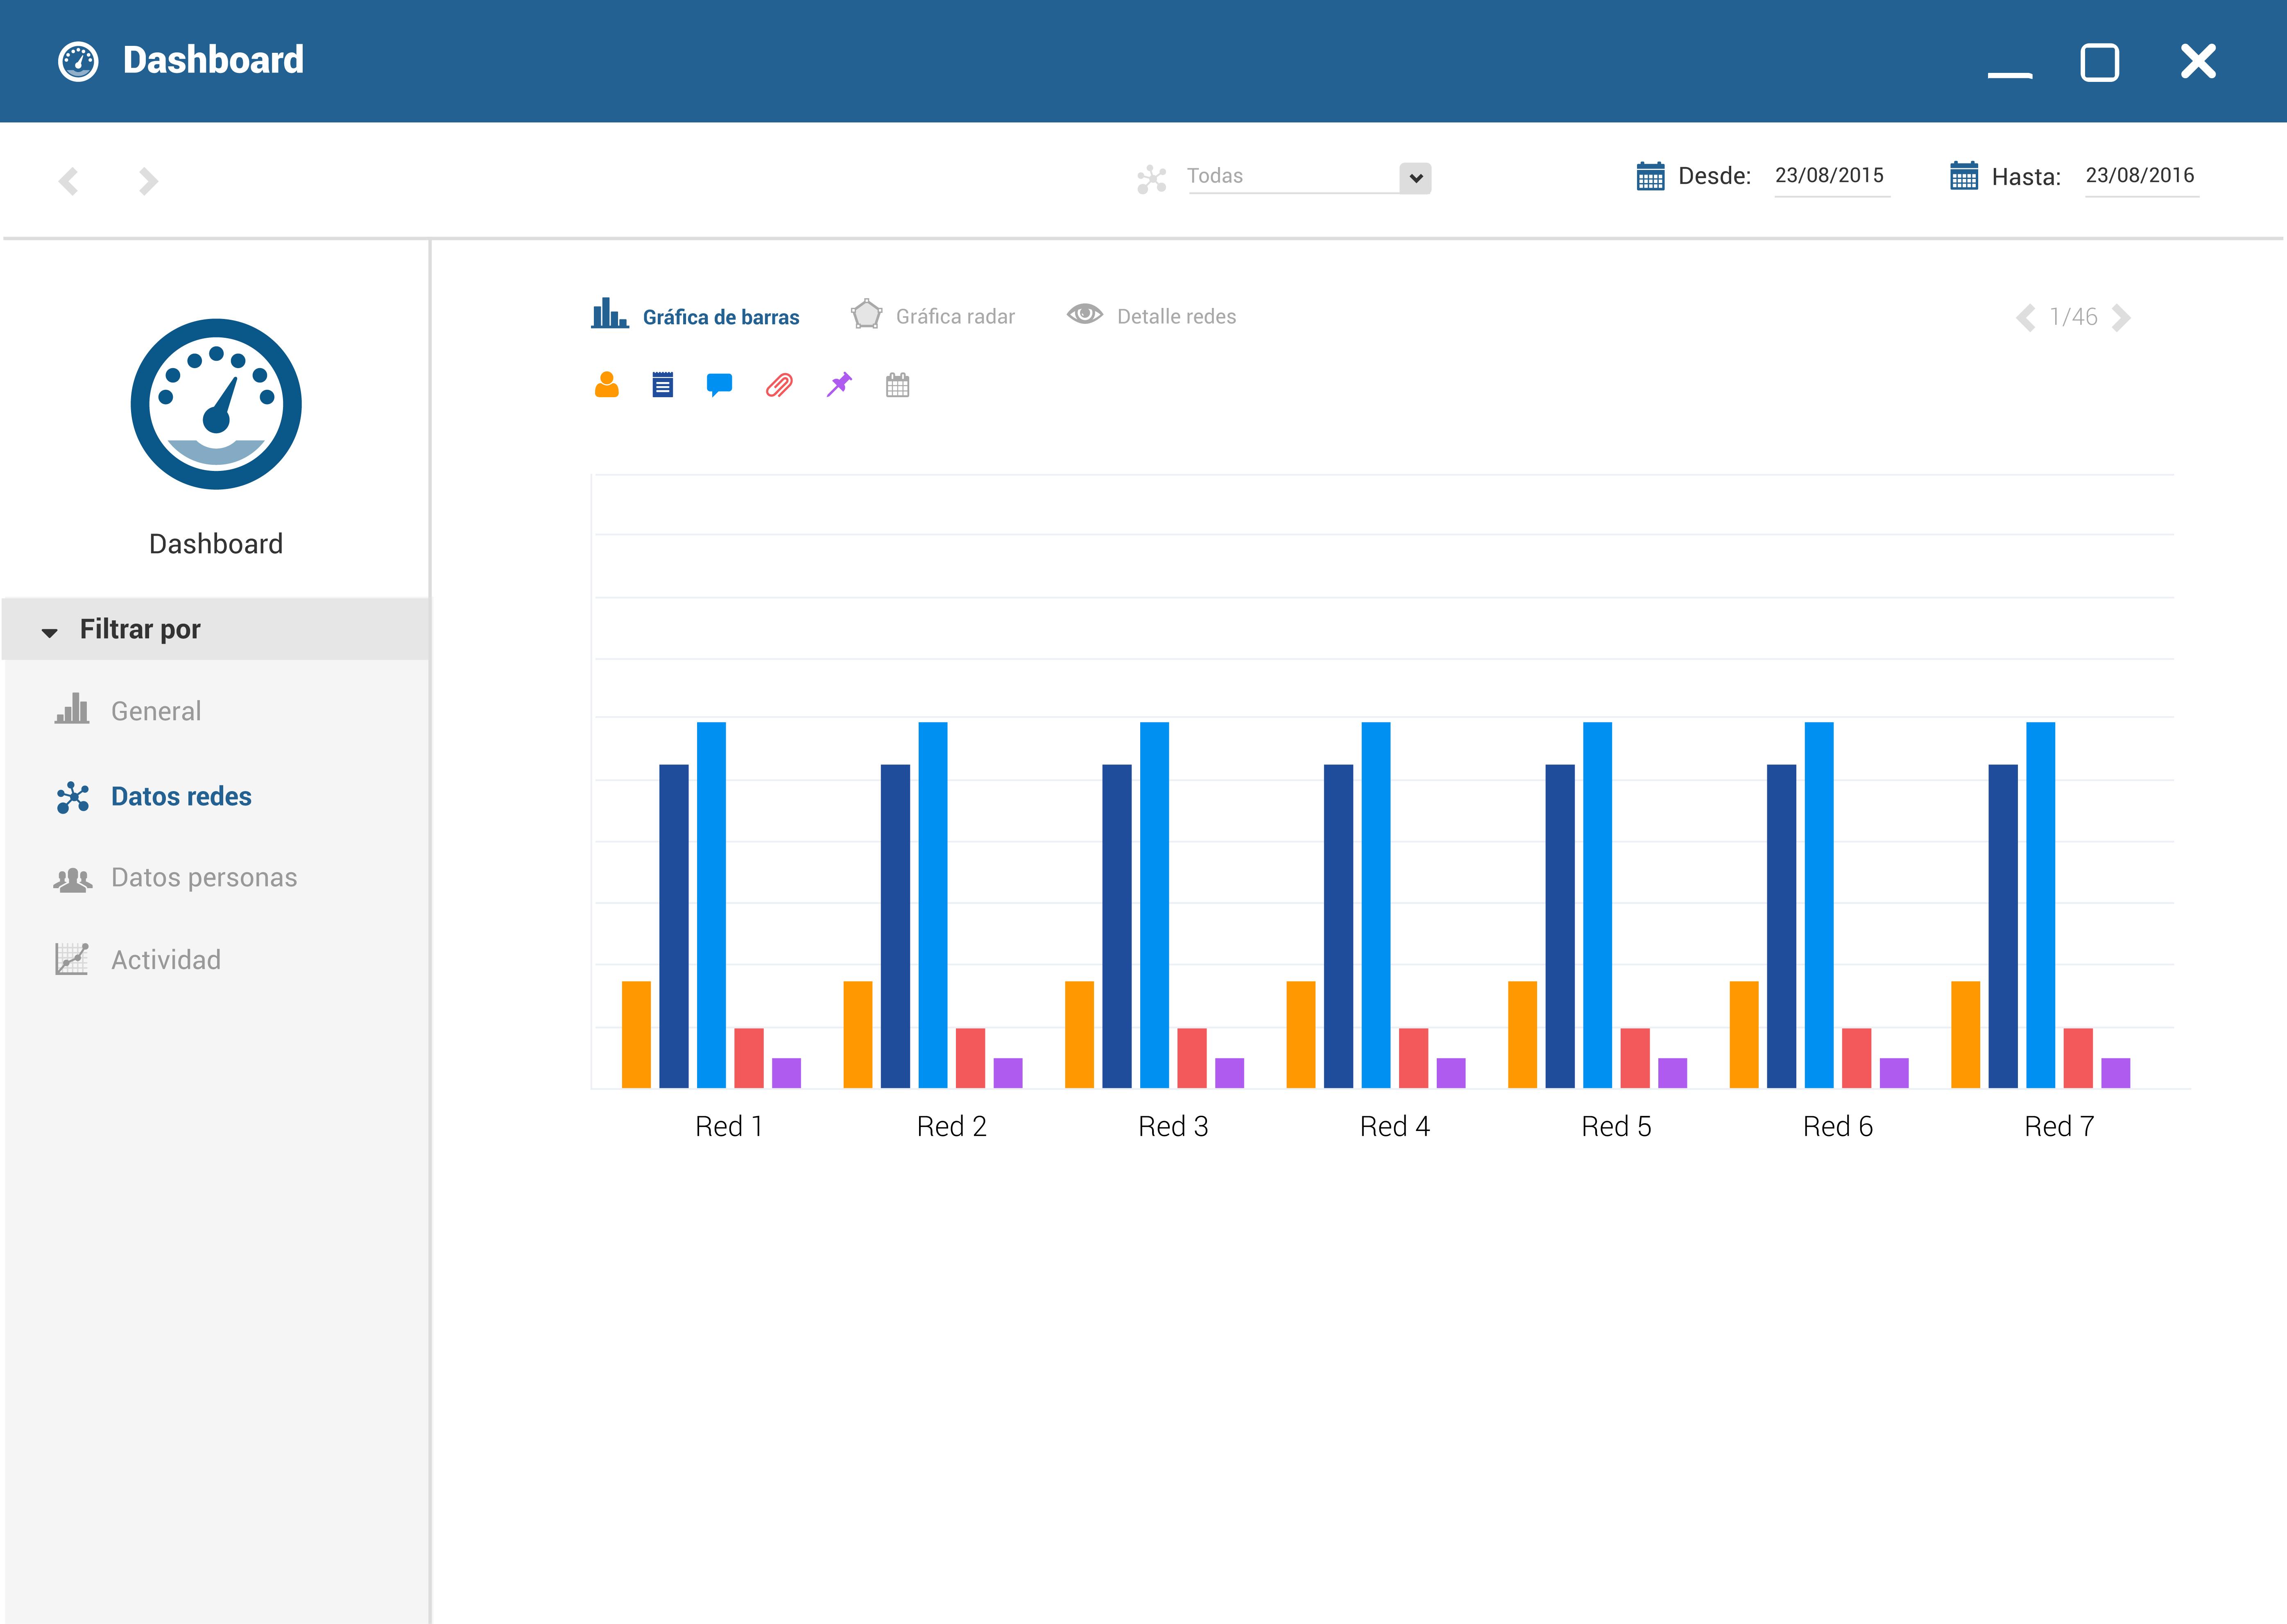Screen dimensions: 2287x1624
Task: Click the Dashboard title in header bar
Action: pyautogui.click(x=213, y=60)
